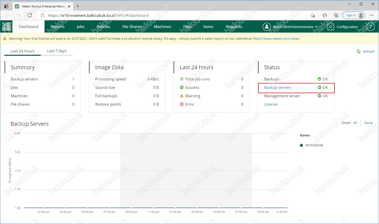The width and height of the screenshot is (379, 224).
Task: Expand the BAKICUBUK\Administrator account dropdown
Action: click(x=295, y=27)
